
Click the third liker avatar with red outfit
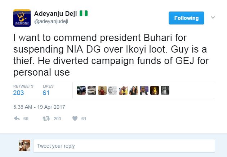tap(102, 90)
